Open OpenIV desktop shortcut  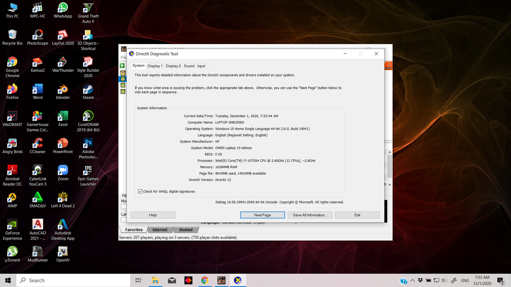pos(63,254)
